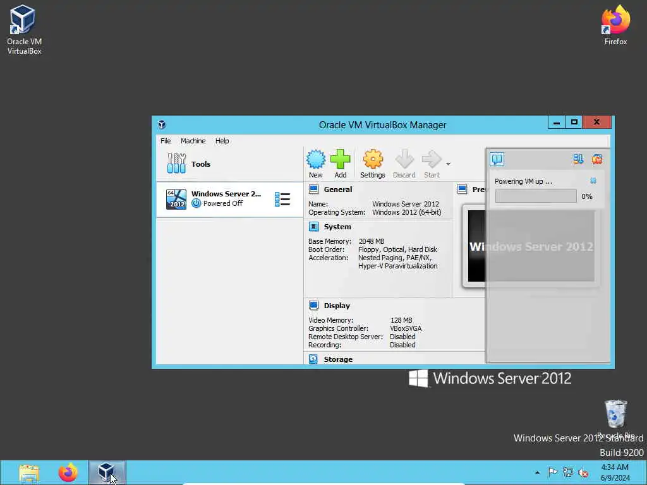Click the Powering VM up progress bar
Screen dimensions: 647x485
pyautogui.click(x=536, y=196)
